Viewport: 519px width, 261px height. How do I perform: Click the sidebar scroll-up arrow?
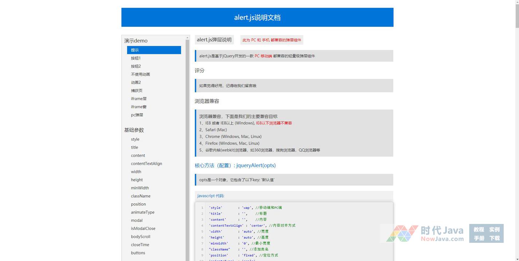point(188,38)
